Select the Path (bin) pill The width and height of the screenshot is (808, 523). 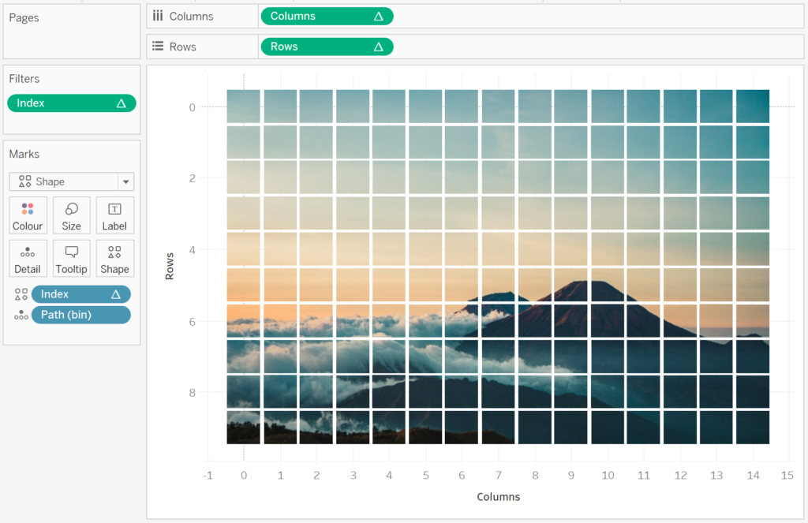point(81,315)
